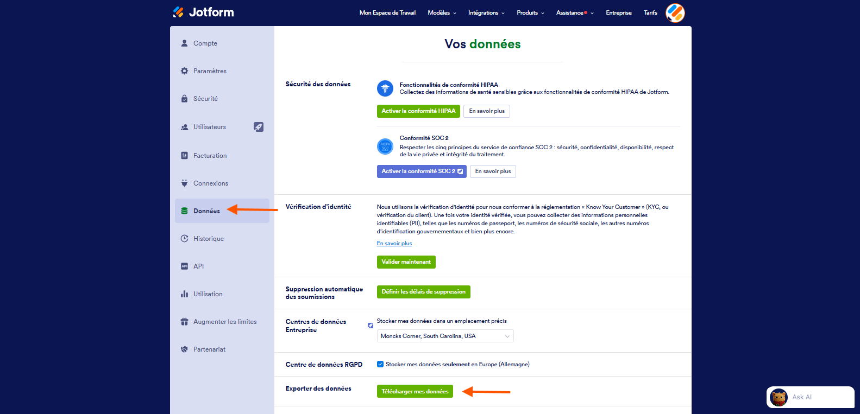Click the HIPAA compliance caduceus icon
Screen dimensions: 860x414
tap(385, 88)
